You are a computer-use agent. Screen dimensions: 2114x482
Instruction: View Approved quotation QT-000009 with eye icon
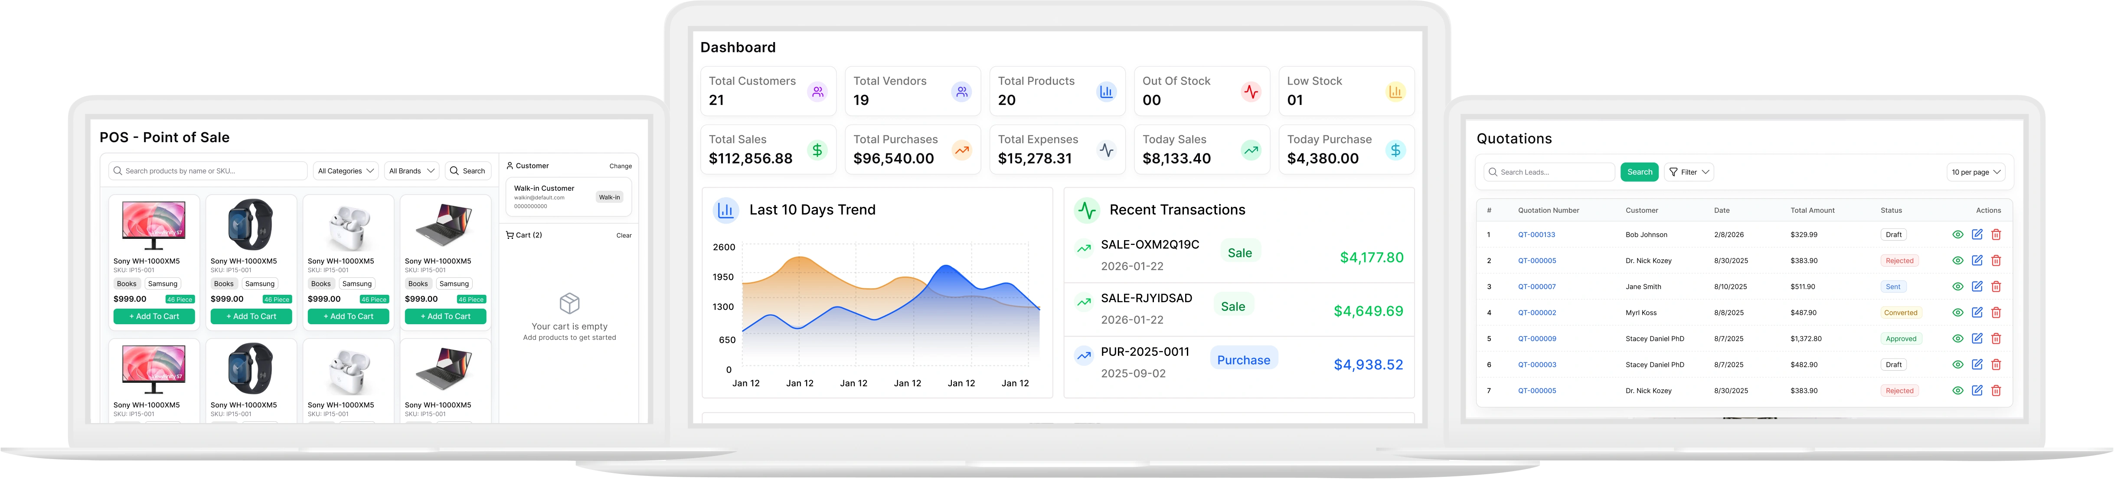pos(1957,339)
